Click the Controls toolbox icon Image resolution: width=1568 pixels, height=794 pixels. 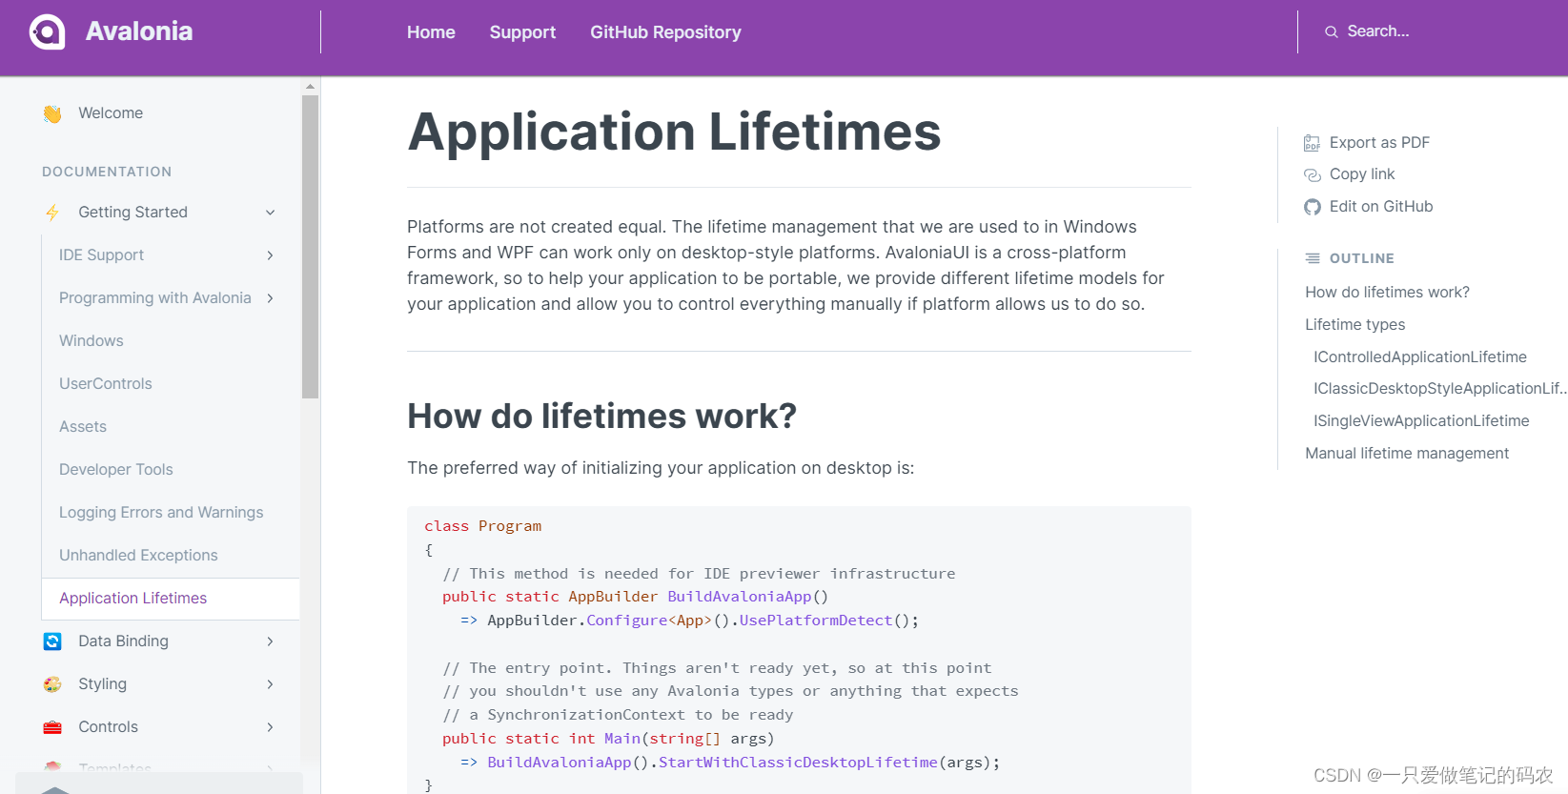click(52, 727)
